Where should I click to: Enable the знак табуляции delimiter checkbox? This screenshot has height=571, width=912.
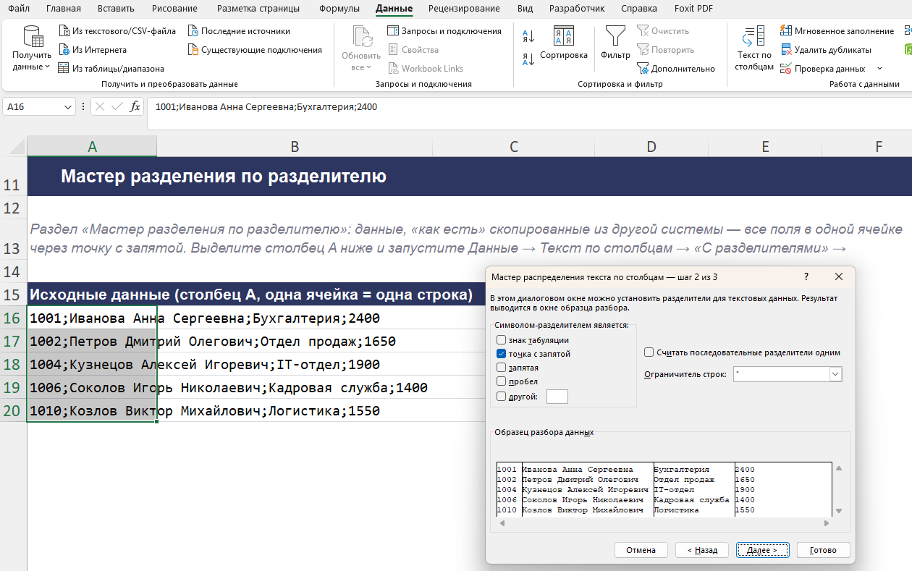pyautogui.click(x=501, y=340)
